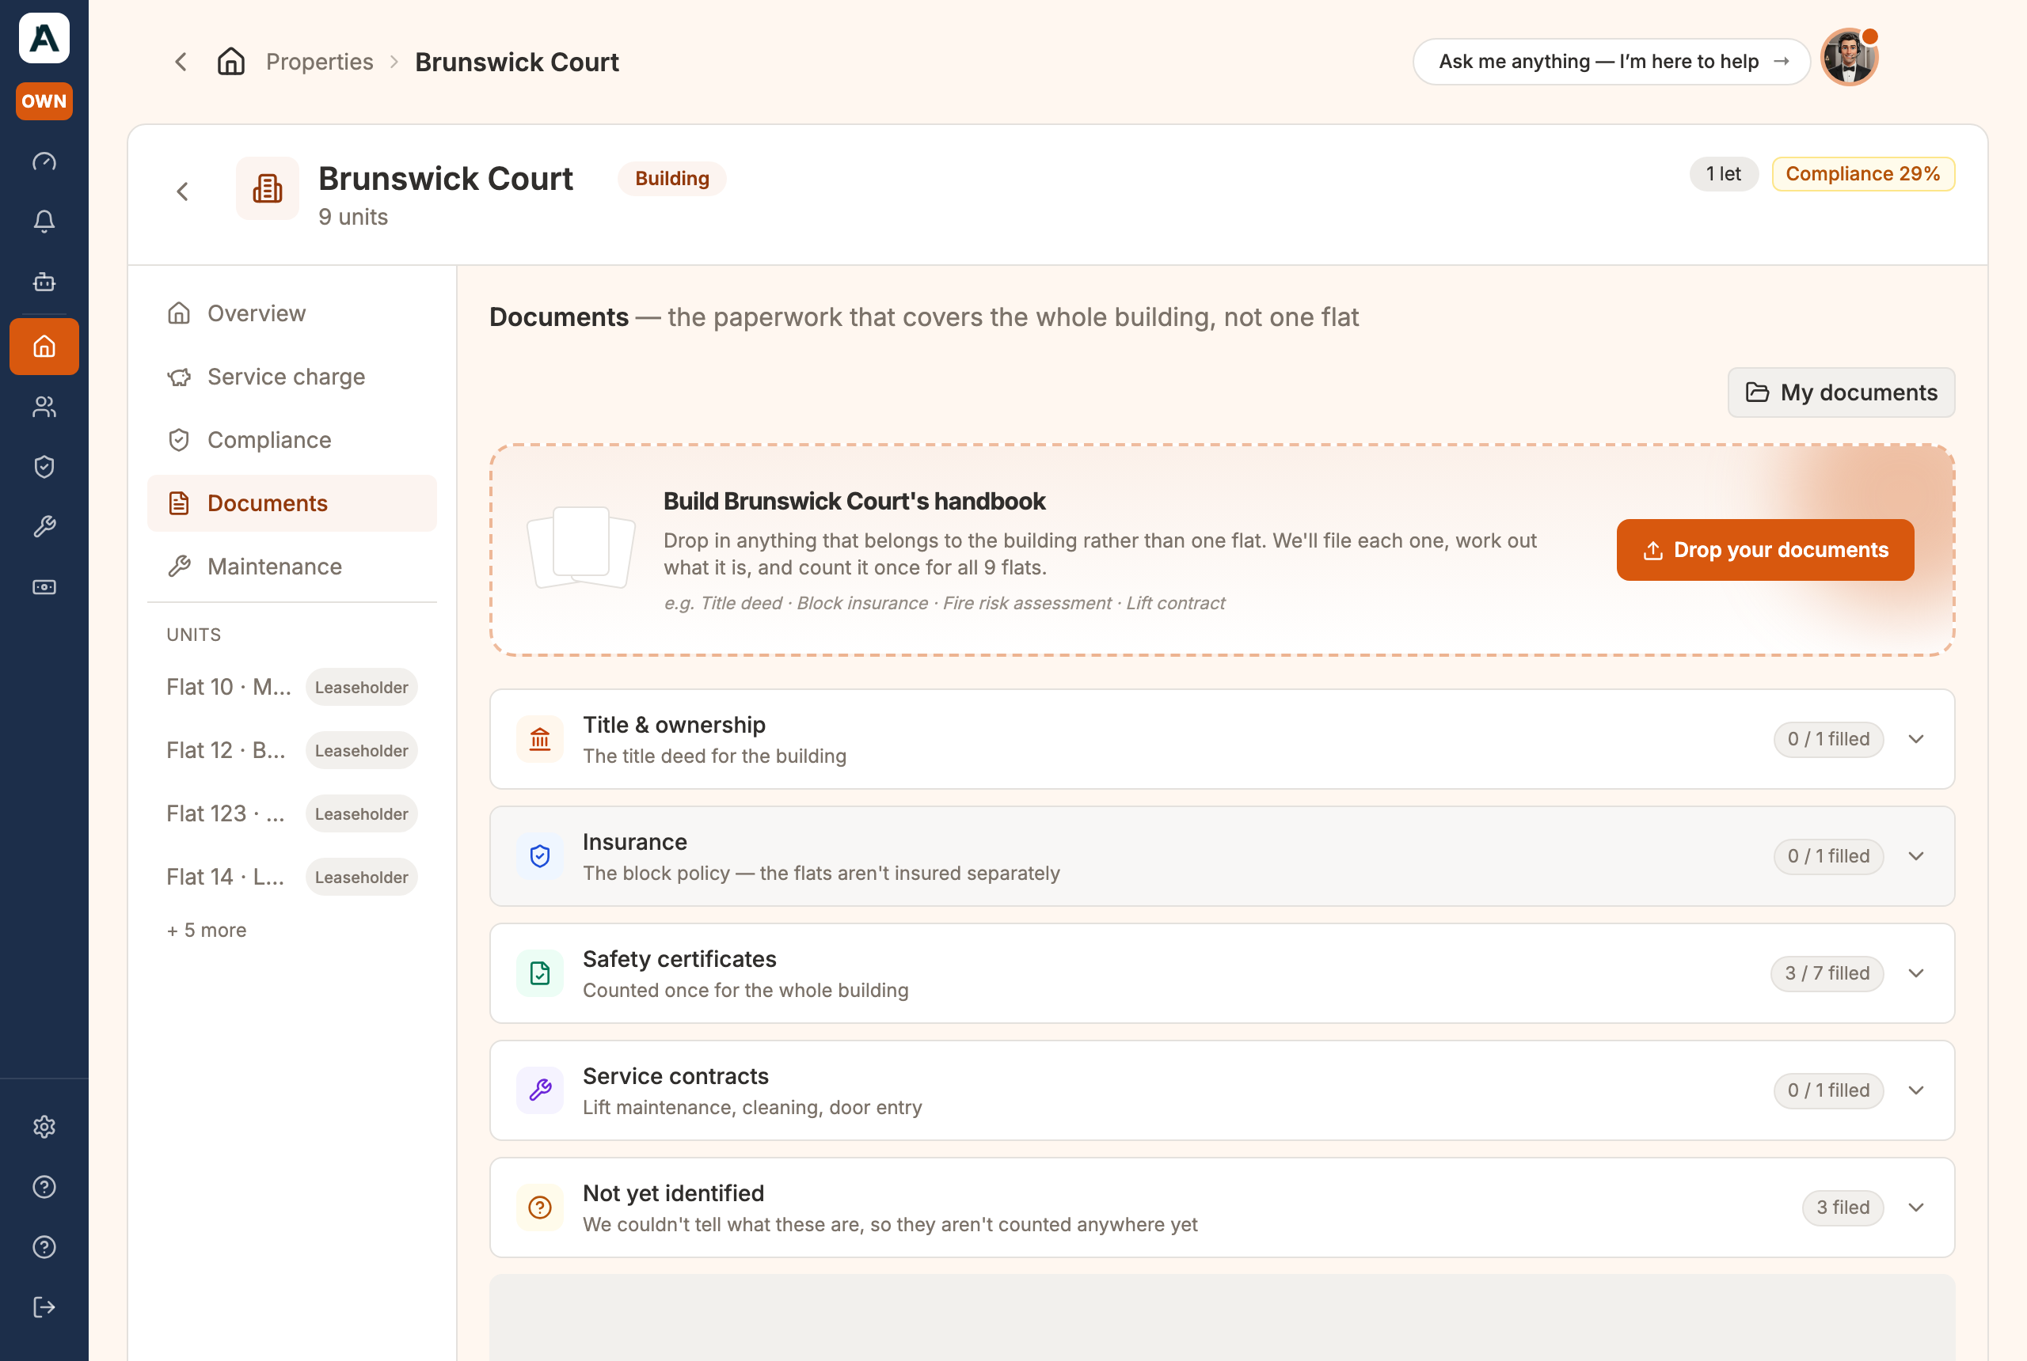Select the Properties home icon in sidebar
The width and height of the screenshot is (2027, 1361).
click(x=44, y=347)
